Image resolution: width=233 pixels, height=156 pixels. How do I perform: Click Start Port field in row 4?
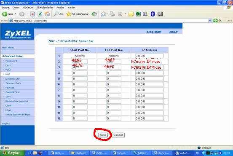(x=80, y=73)
